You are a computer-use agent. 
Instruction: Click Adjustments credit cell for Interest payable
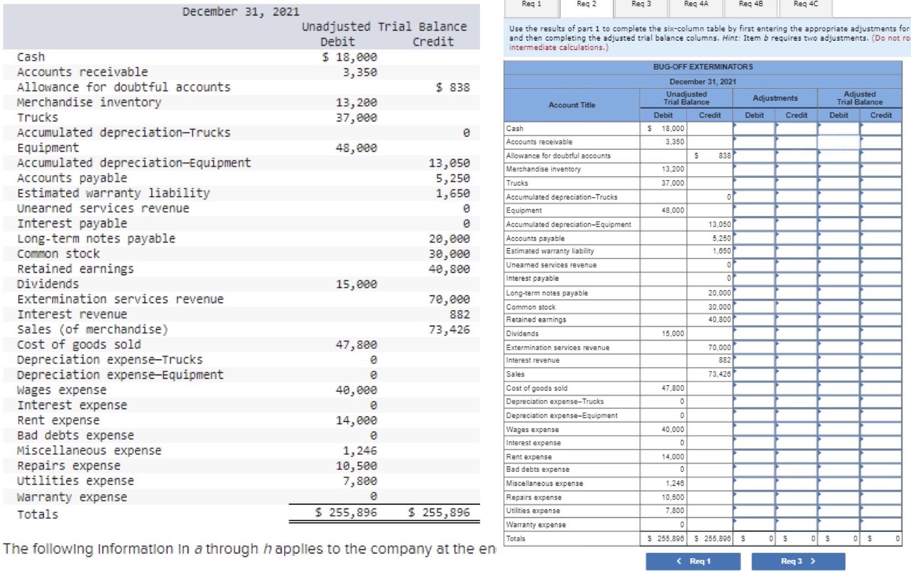pyautogui.click(x=796, y=279)
